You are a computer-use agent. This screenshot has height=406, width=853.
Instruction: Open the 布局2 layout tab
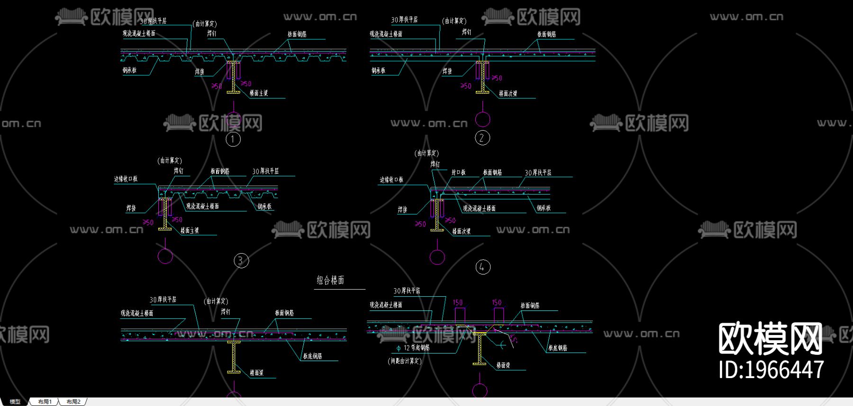pos(73,402)
